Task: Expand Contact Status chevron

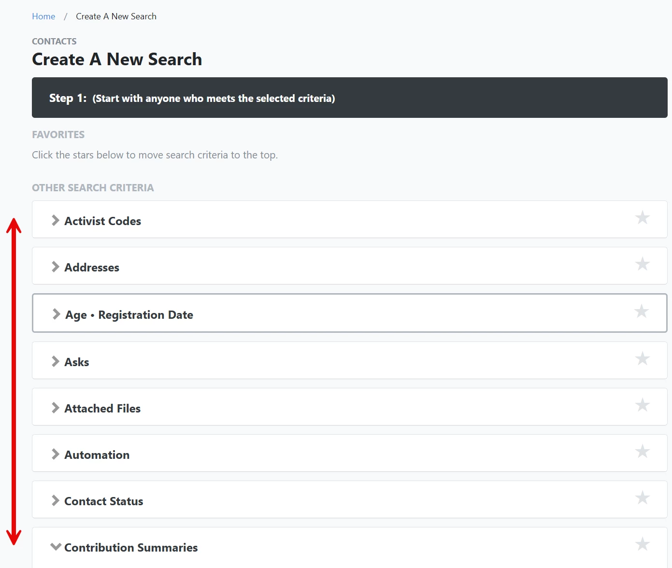Action: pos(55,500)
